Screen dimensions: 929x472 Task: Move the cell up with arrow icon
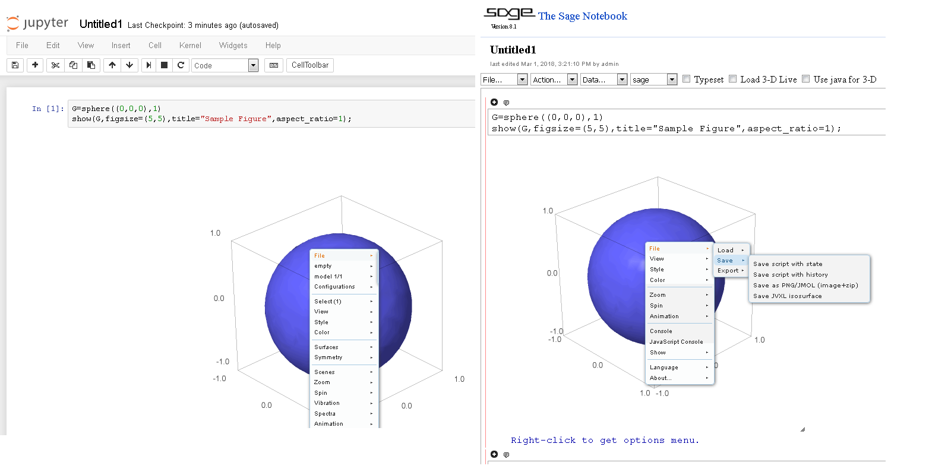pyautogui.click(x=112, y=65)
